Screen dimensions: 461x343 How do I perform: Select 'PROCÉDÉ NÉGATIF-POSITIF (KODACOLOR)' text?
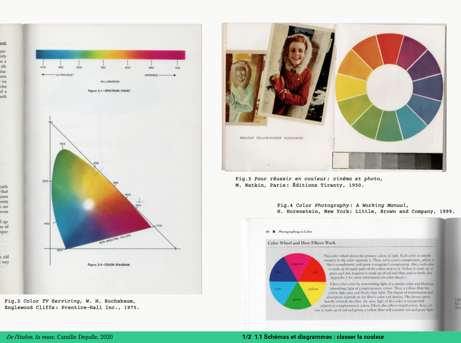[272, 138]
